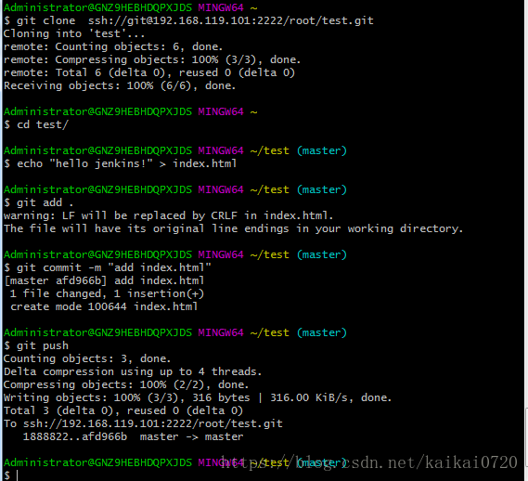Click 'Receiving objects: 100% (6/6), done.' line
The width and height of the screenshot is (528, 481).
pos(120,85)
